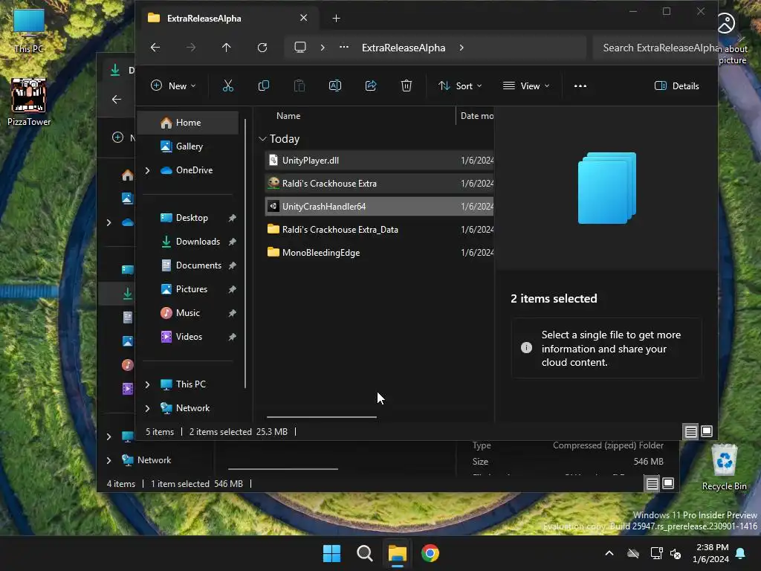Select Raldi's Crackhouse Extra executable
761x571 pixels.
pyautogui.click(x=380, y=184)
